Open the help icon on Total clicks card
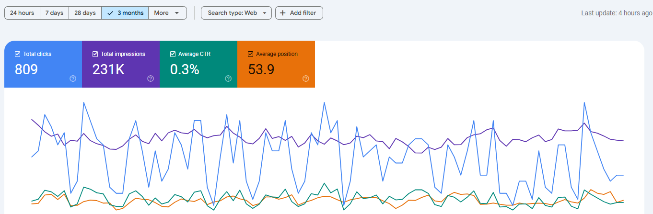Image resolution: width=653 pixels, height=214 pixels. 73,79
